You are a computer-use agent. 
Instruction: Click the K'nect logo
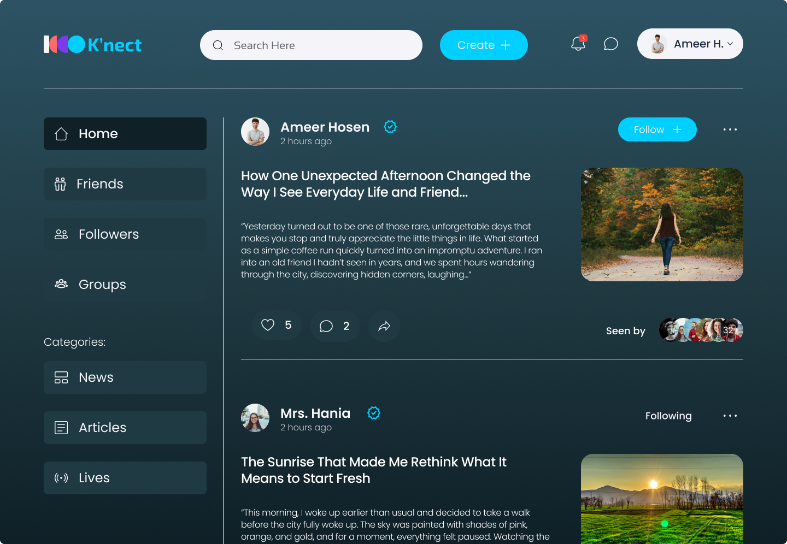[93, 44]
